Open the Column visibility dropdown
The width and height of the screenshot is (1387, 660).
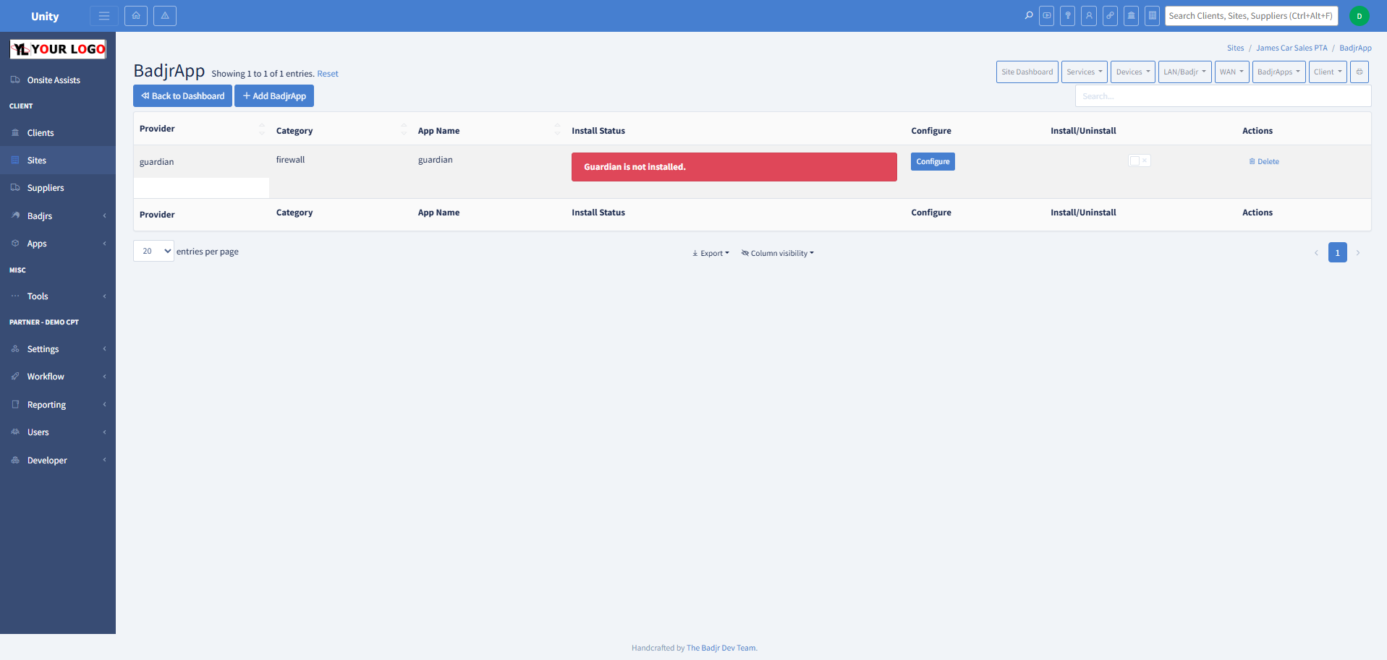pyautogui.click(x=778, y=253)
